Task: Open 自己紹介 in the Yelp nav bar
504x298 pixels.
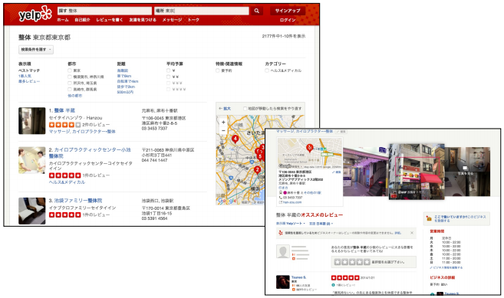Action: (x=82, y=20)
